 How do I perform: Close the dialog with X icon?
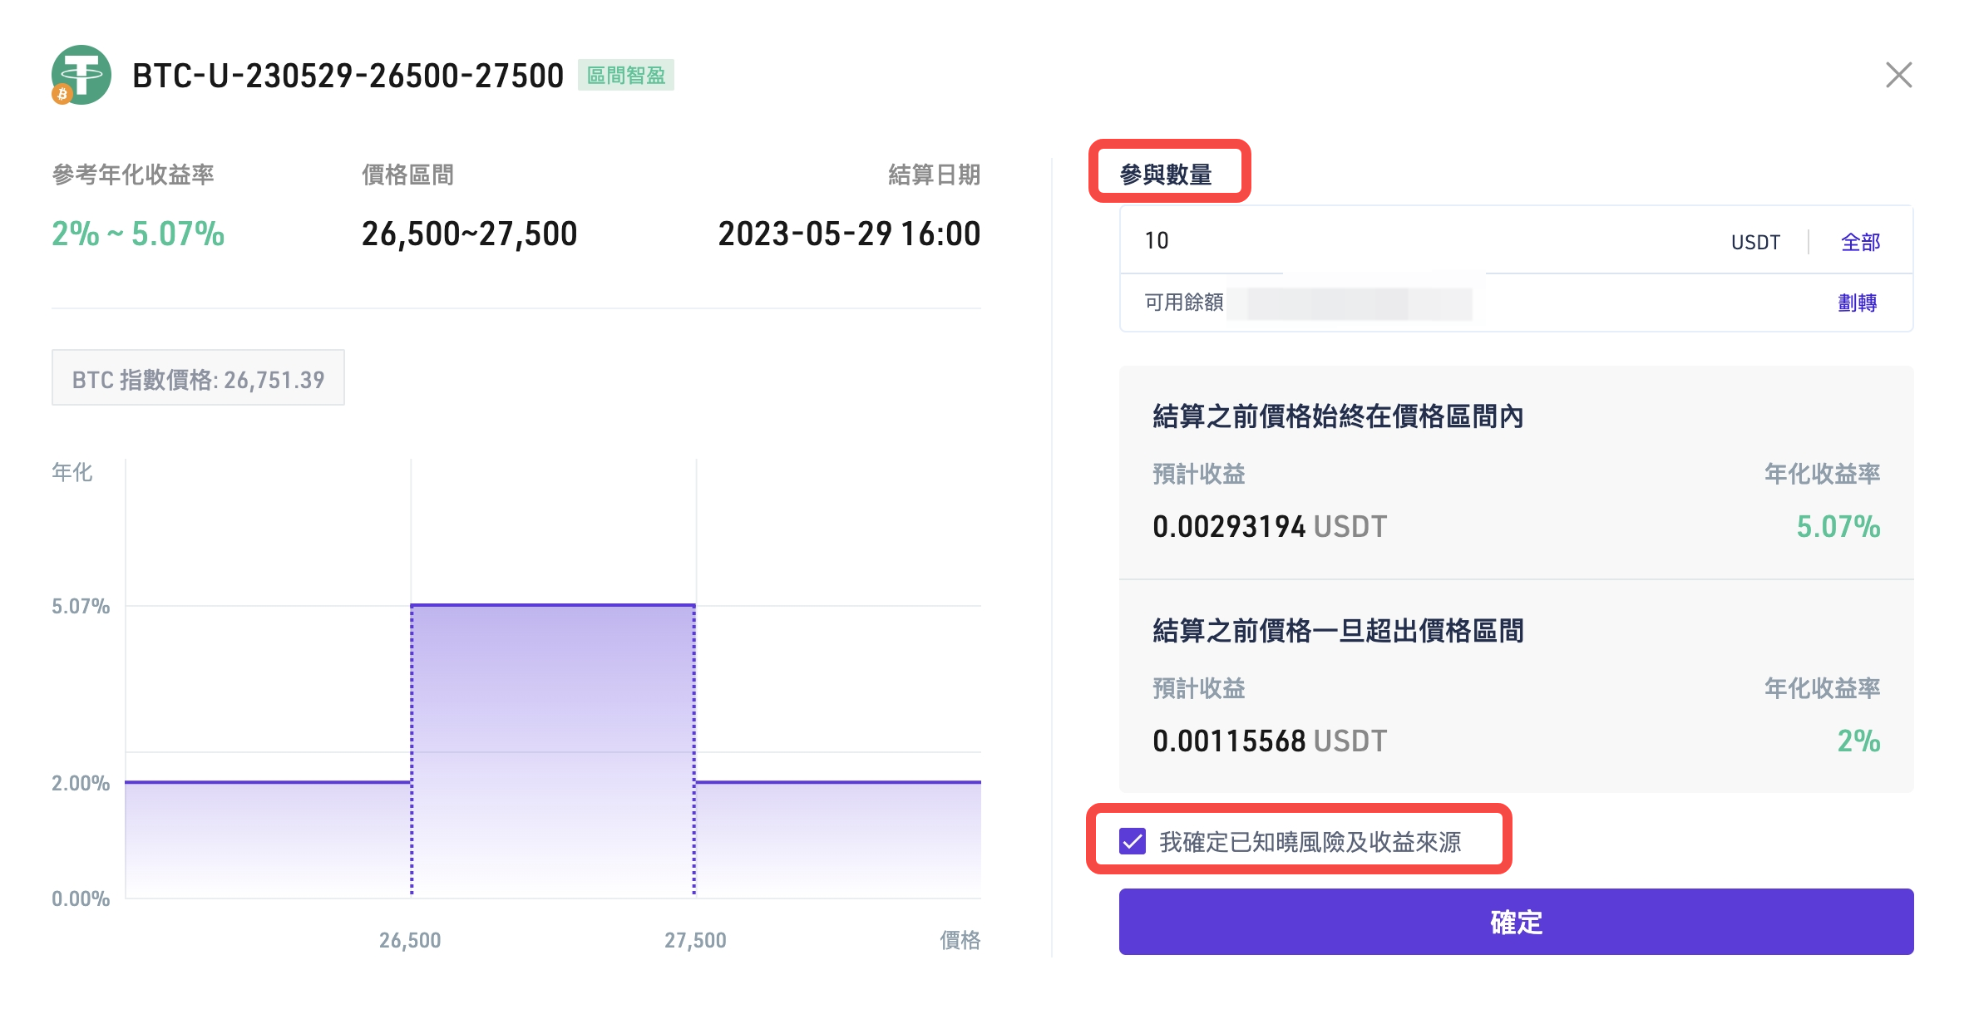(x=1898, y=75)
